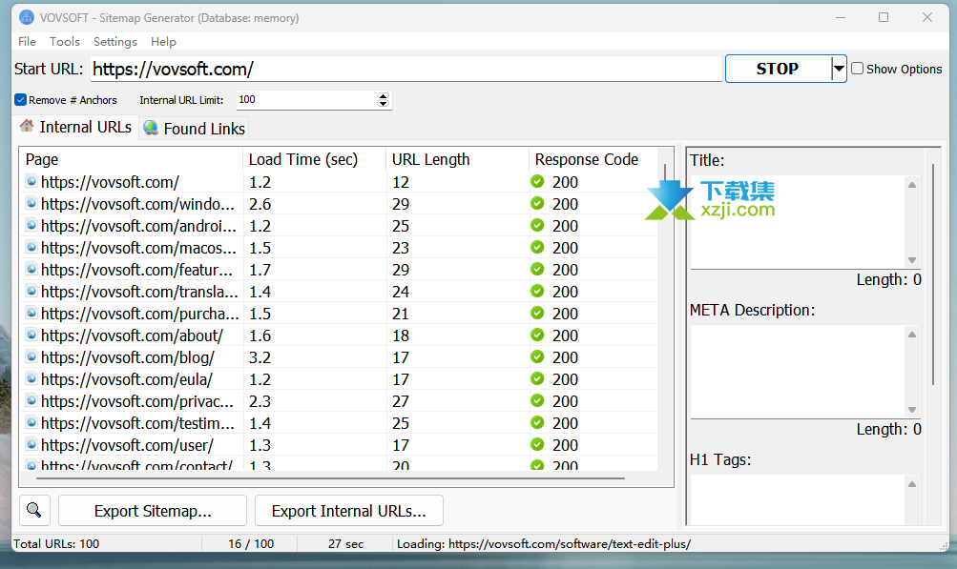The width and height of the screenshot is (957, 569).
Task: Click the window close button
Action: coord(927,17)
